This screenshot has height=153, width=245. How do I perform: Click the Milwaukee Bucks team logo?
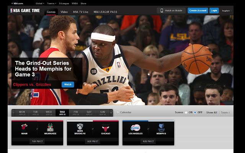coord(50,127)
